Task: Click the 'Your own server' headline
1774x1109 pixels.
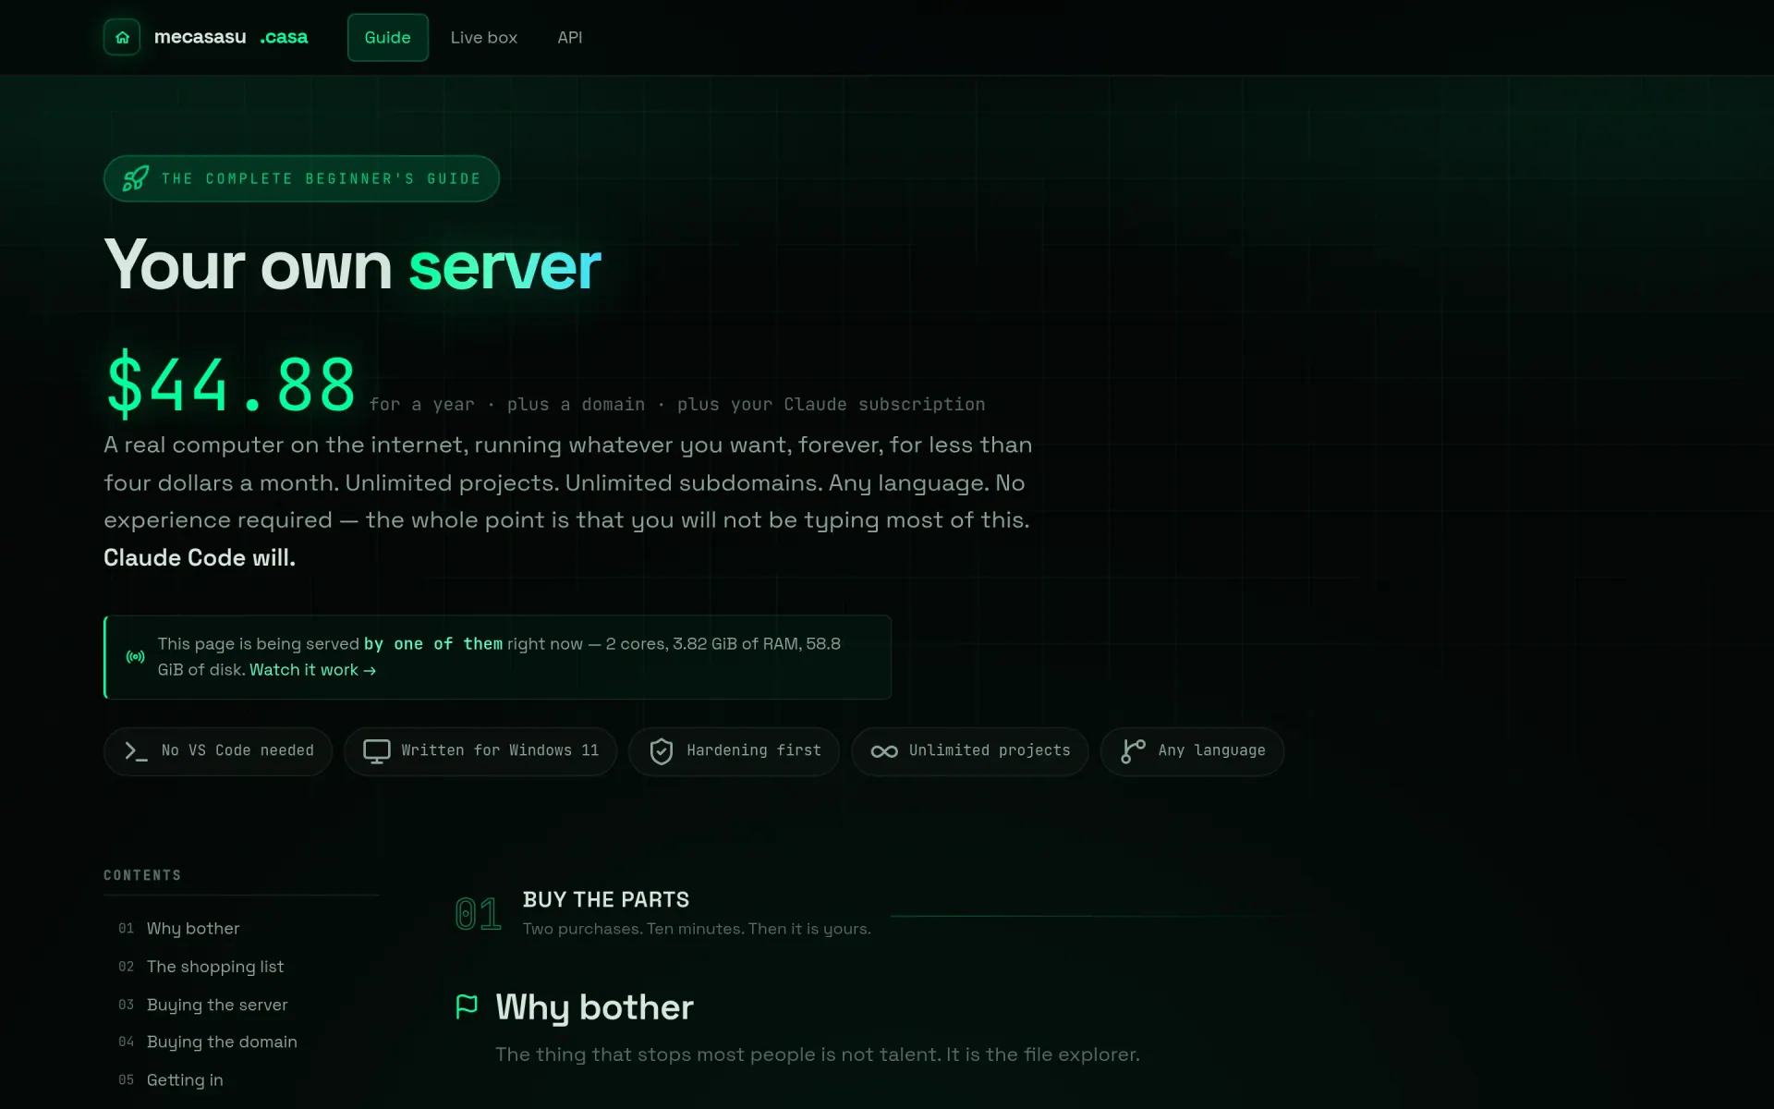Action: [x=352, y=265]
